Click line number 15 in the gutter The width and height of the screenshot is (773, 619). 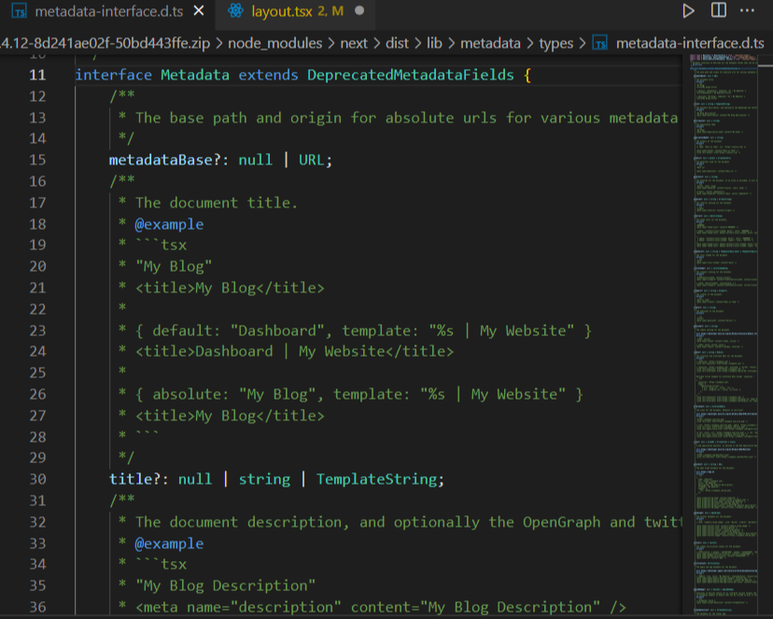coord(37,160)
